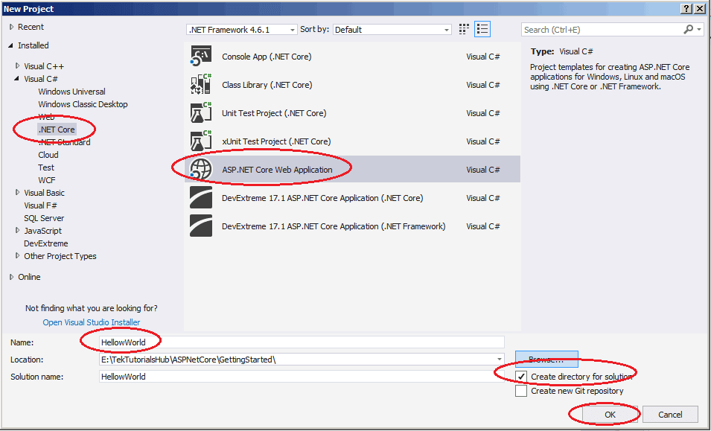Collapse the Installed node
Image resolution: width=711 pixels, height=431 pixels.
tap(11, 45)
